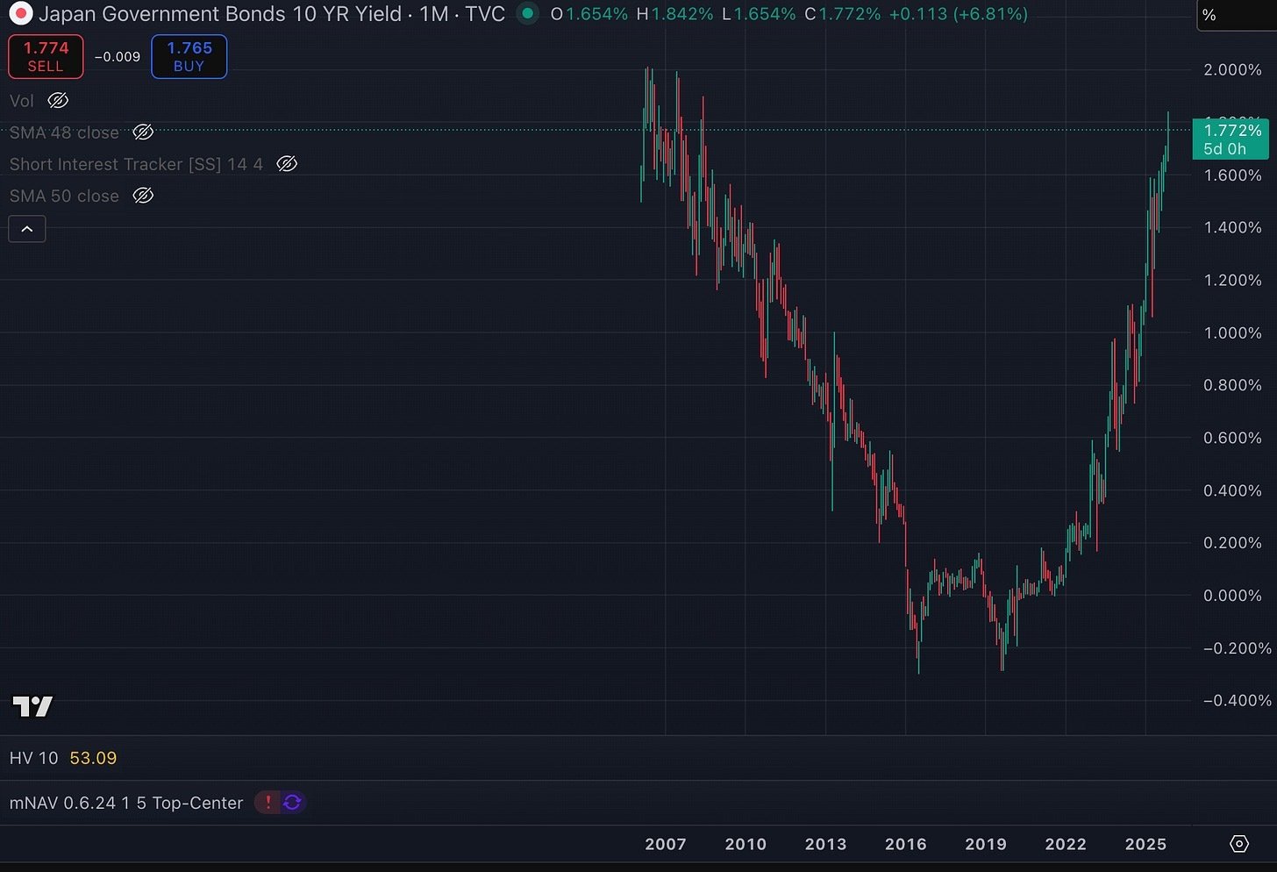Toggle visibility of SMA 50 close

click(143, 195)
